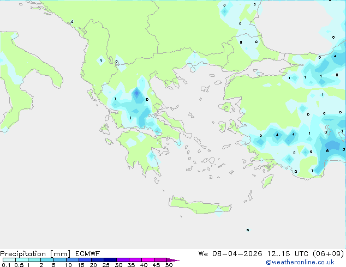
Task: Click the legend scale label '45'
Action: pyautogui.click(x=157, y=265)
